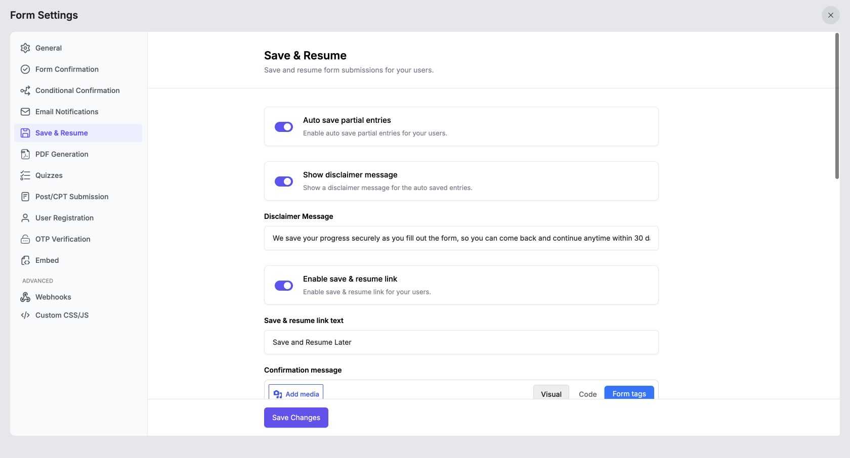Click the OTP Verification lock icon

click(x=25, y=239)
